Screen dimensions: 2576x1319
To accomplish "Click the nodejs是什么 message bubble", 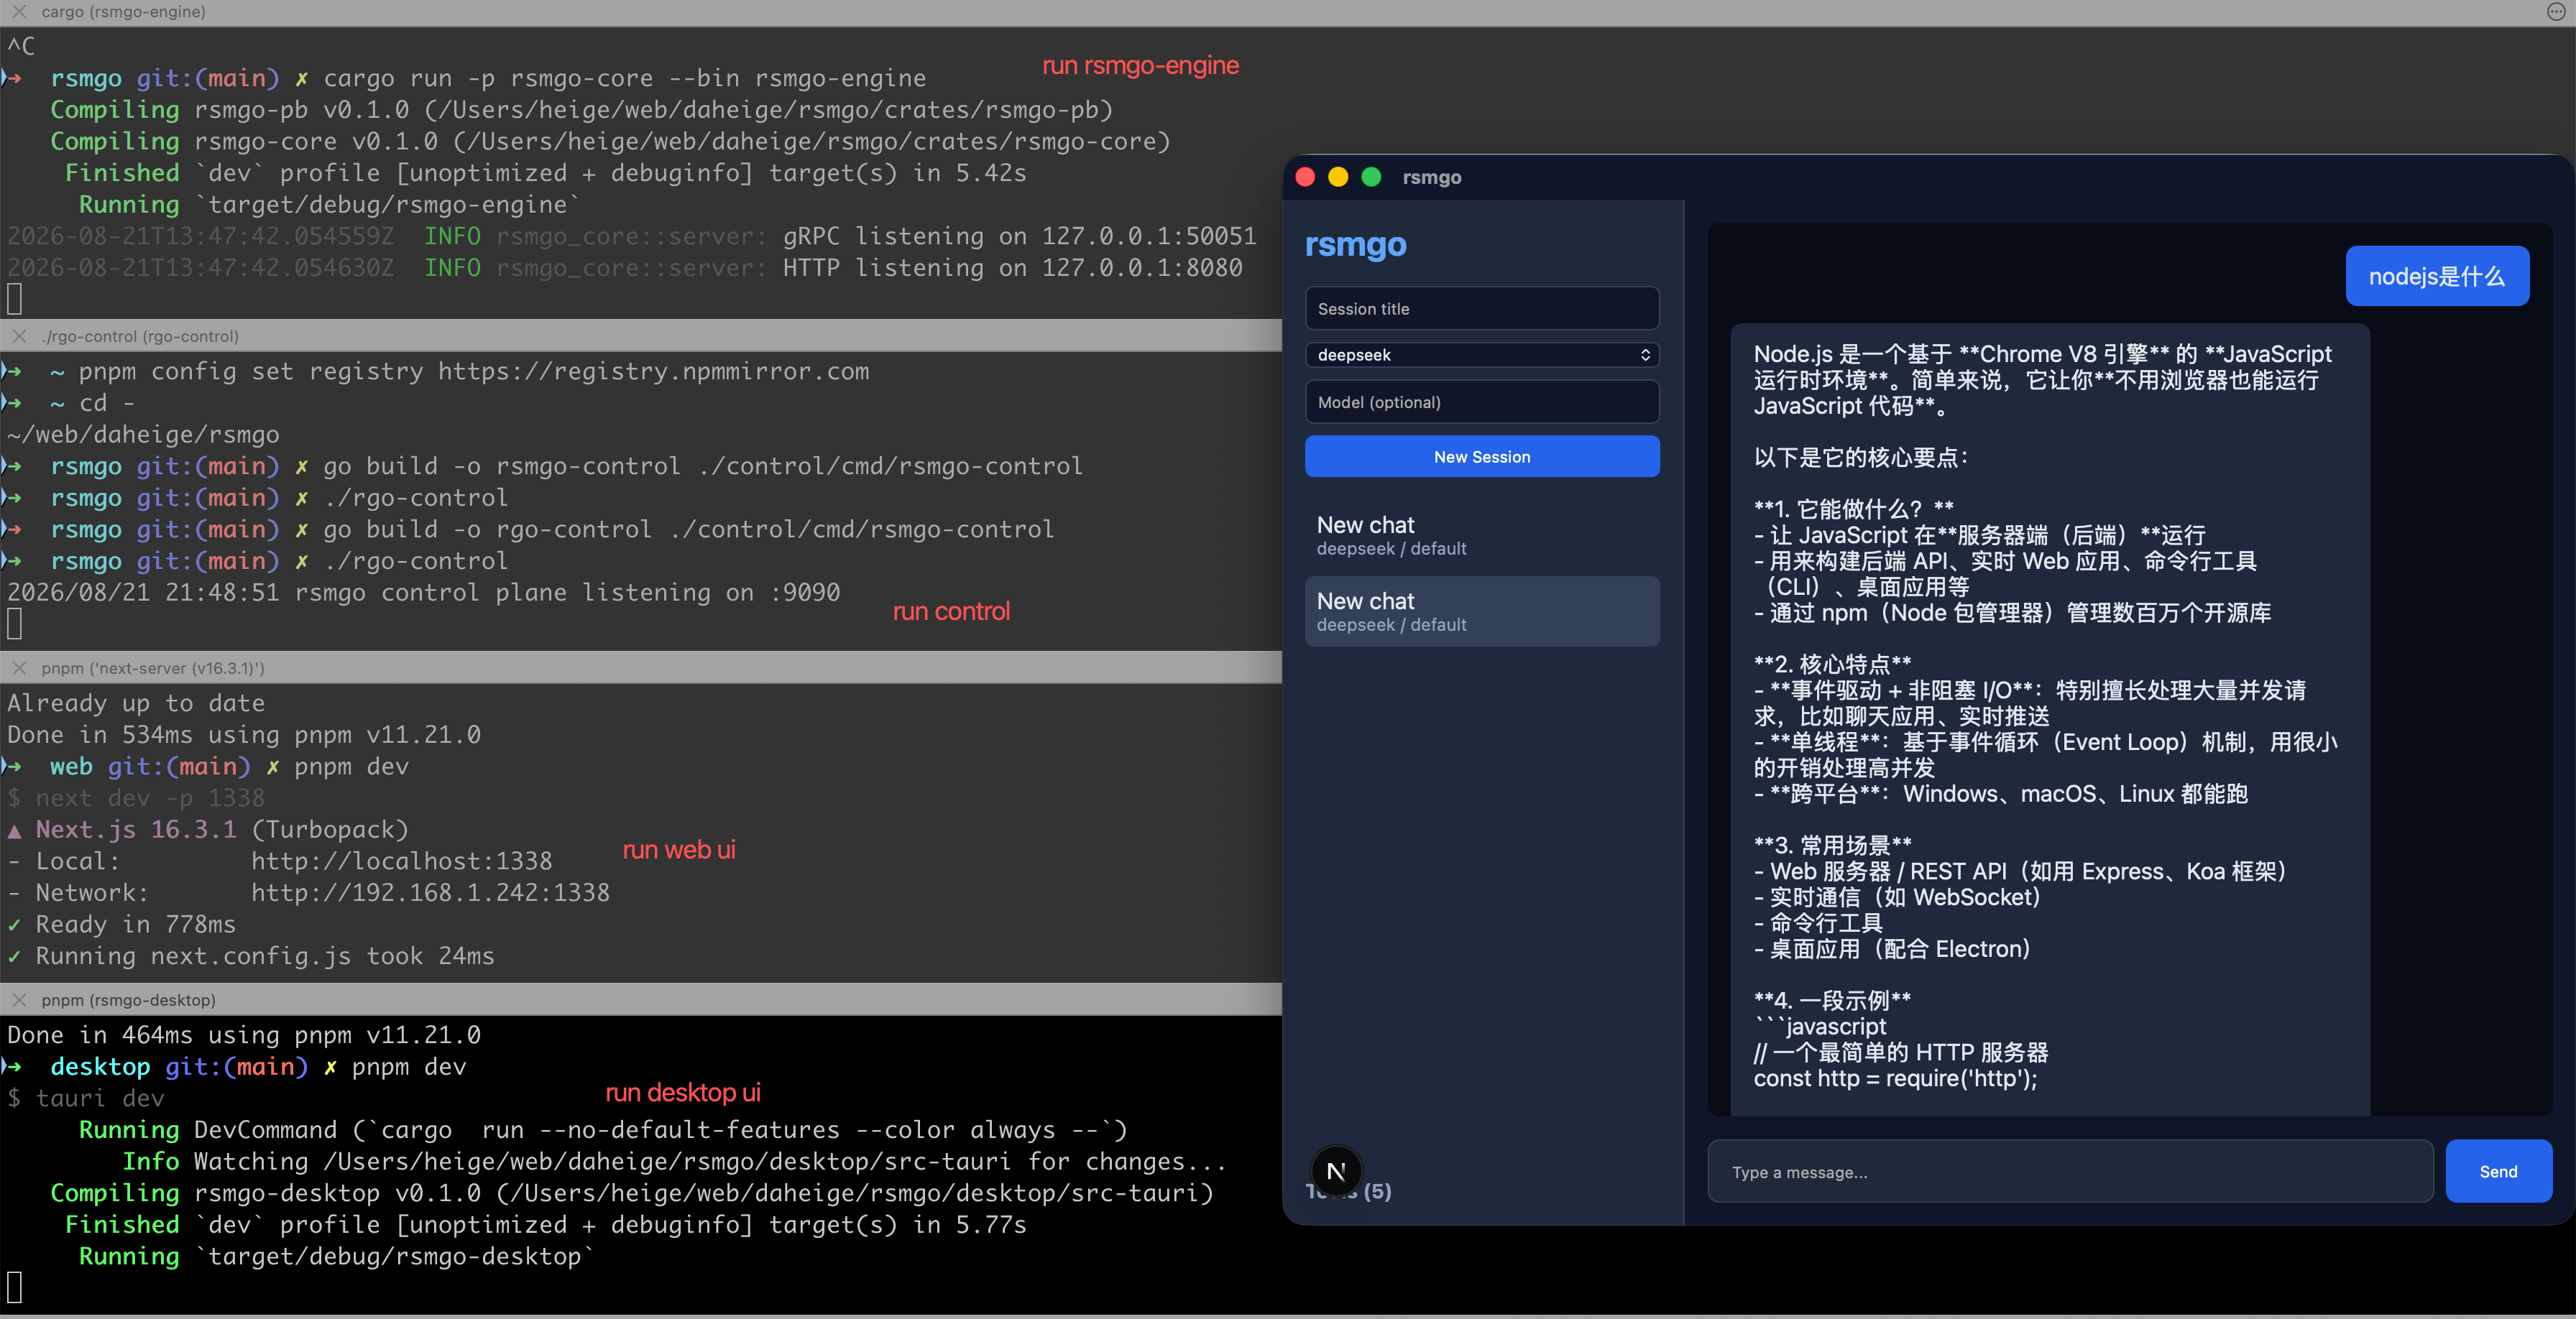I will coord(2437,277).
